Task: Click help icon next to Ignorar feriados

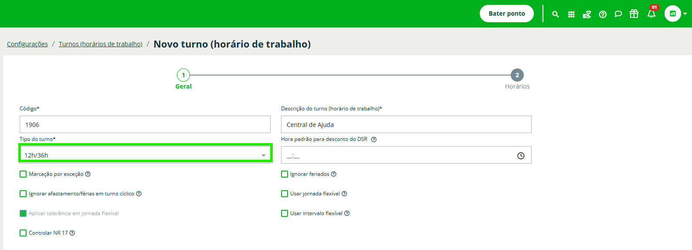Action: tap(334, 174)
